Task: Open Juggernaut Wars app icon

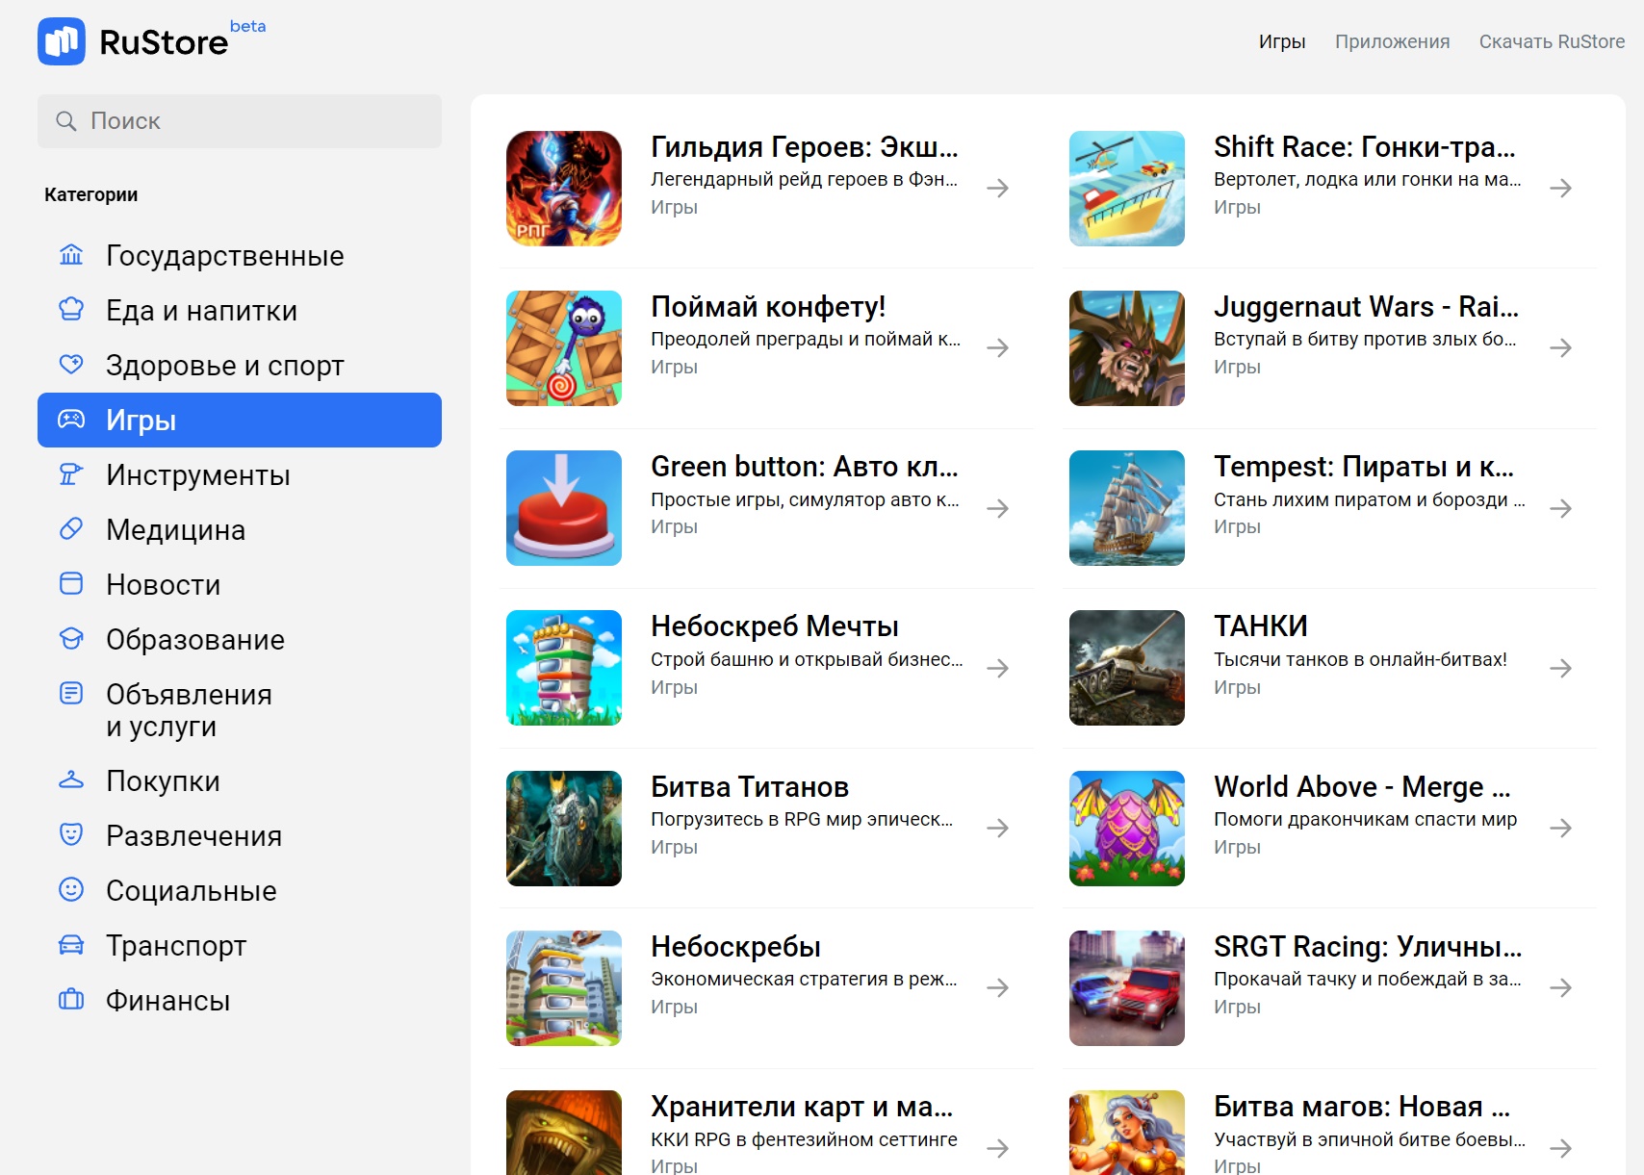Action: (1127, 348)
